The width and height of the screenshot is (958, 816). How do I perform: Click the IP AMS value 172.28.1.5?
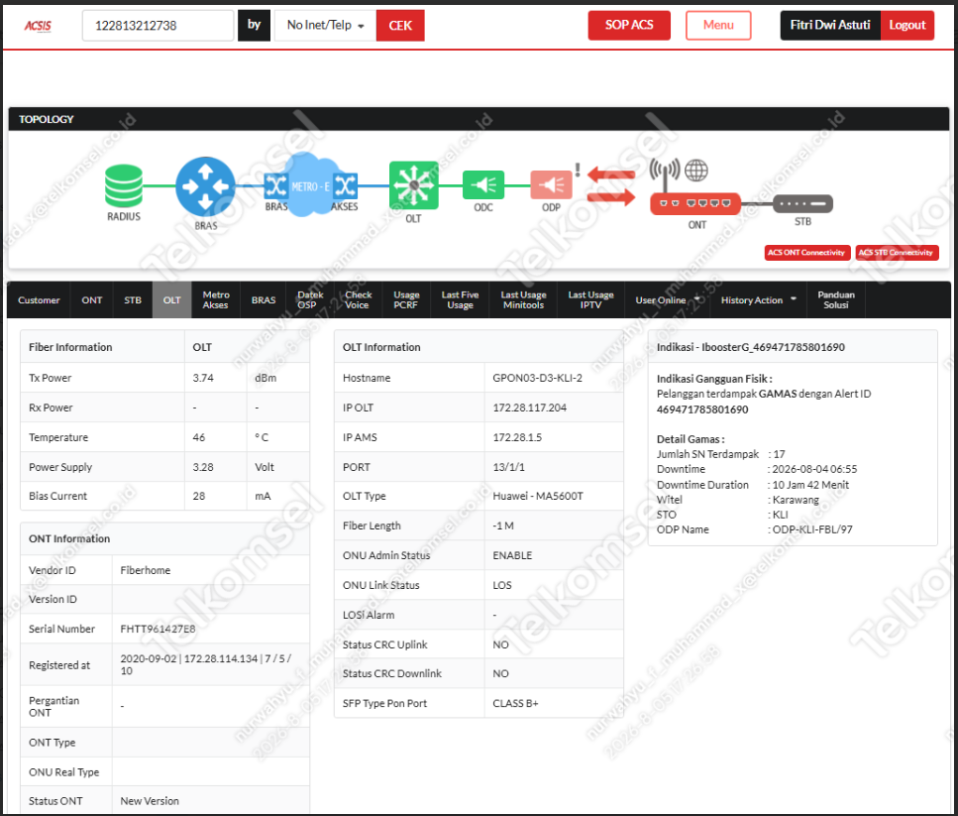click(517, 437)
